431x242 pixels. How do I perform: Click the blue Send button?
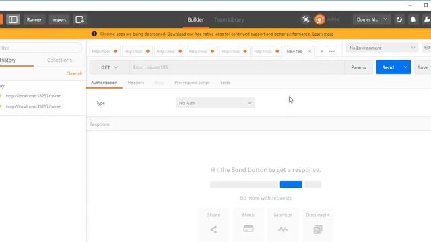coord(388,67)
